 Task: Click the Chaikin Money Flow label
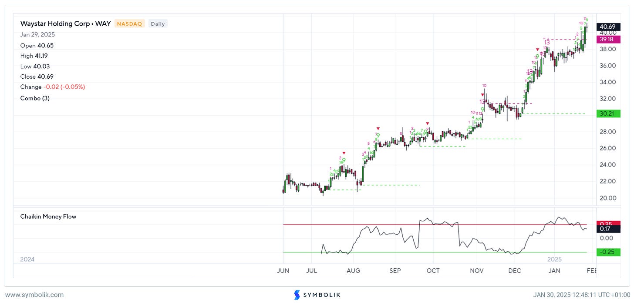(48, 216)
